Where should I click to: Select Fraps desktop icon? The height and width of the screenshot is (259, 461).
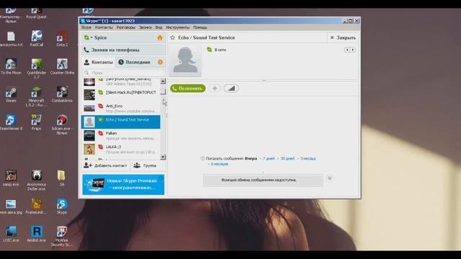[37, 122]
